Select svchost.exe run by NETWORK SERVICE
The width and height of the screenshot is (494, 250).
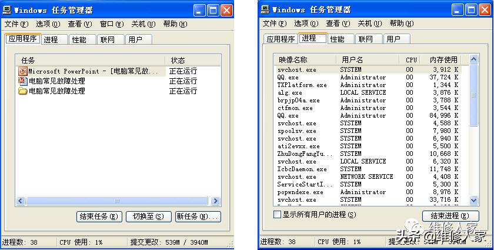(368, 177)
